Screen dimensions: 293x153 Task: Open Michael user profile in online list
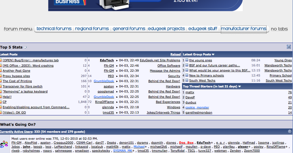[139, 147]
